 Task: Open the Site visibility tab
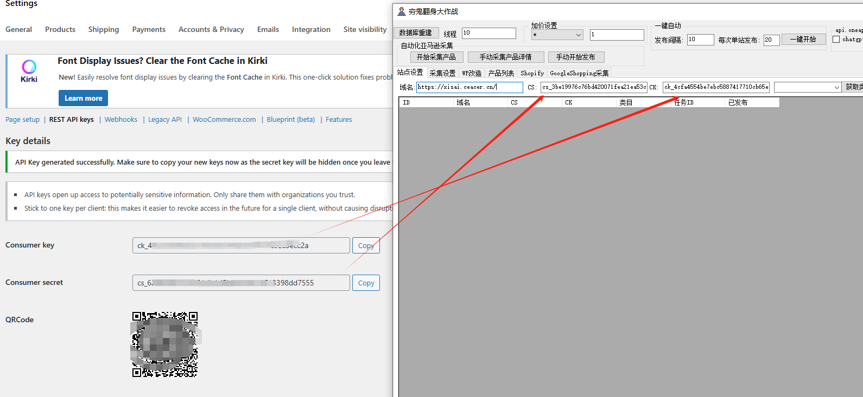pos(365,29)
